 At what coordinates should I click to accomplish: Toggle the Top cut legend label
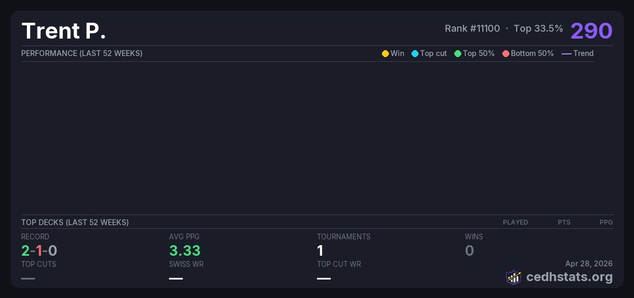tap(433, 53)
